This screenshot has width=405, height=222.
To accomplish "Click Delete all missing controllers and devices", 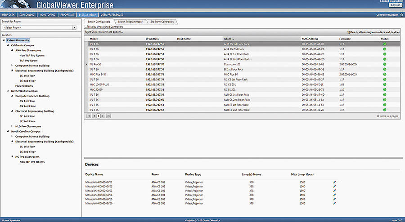I will (375, 32).
